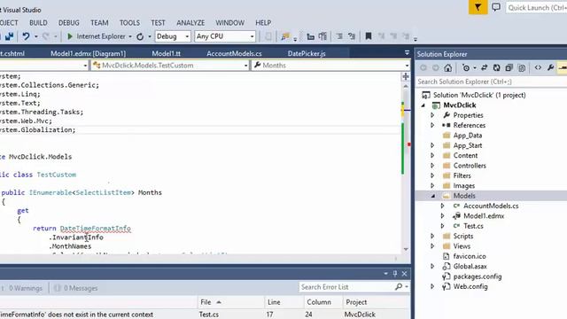Switch to the Model1.edmx [Diagram1] tab
Image resolution: width=567 pixels, height=319 pixels.
(x=89, y=53)
